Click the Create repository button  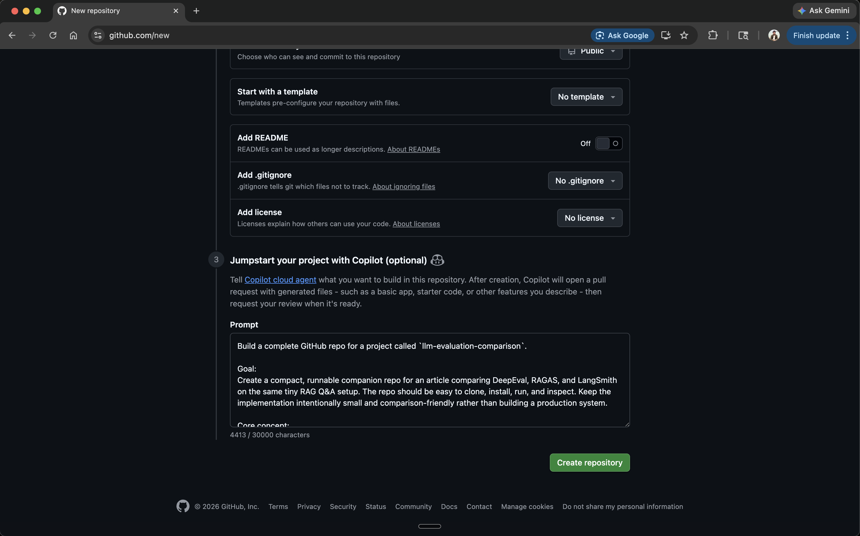tap(589, 462)
